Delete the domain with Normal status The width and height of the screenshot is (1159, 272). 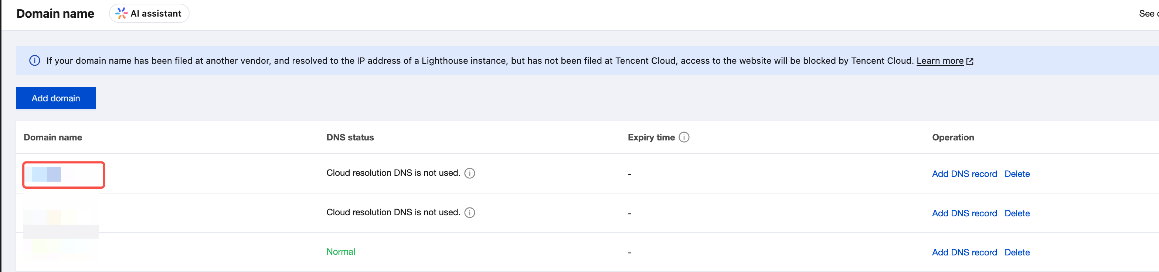click(1017, 252)
